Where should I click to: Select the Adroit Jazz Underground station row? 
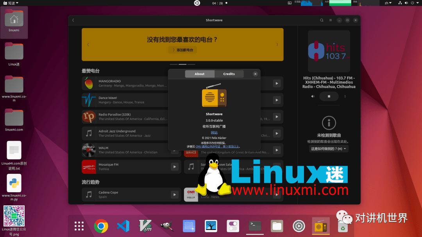(125, 133)
